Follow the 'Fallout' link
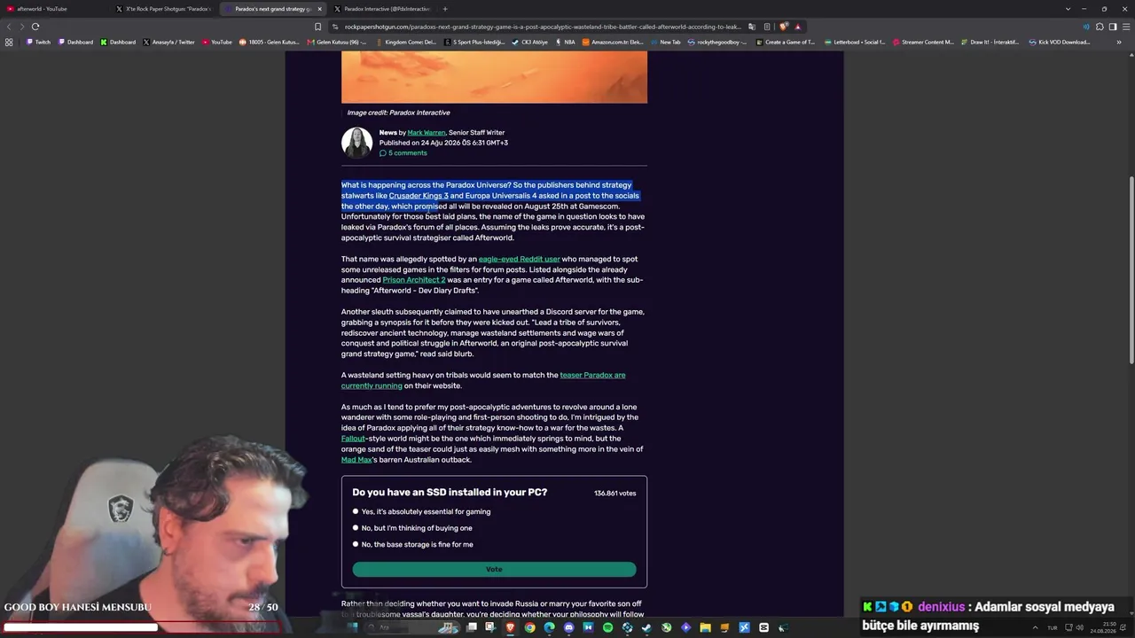The width and height of the screenshot is (1135, 638). [x=353, y=439]
